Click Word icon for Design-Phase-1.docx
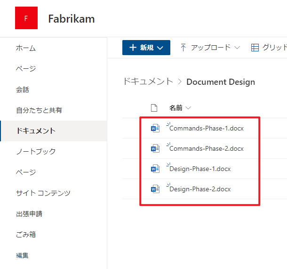The width and height of the screenshot is (287, 269). click(x=155, y=169)
